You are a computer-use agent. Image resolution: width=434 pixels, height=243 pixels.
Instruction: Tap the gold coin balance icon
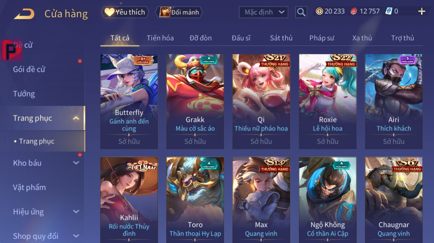(319, 11)
